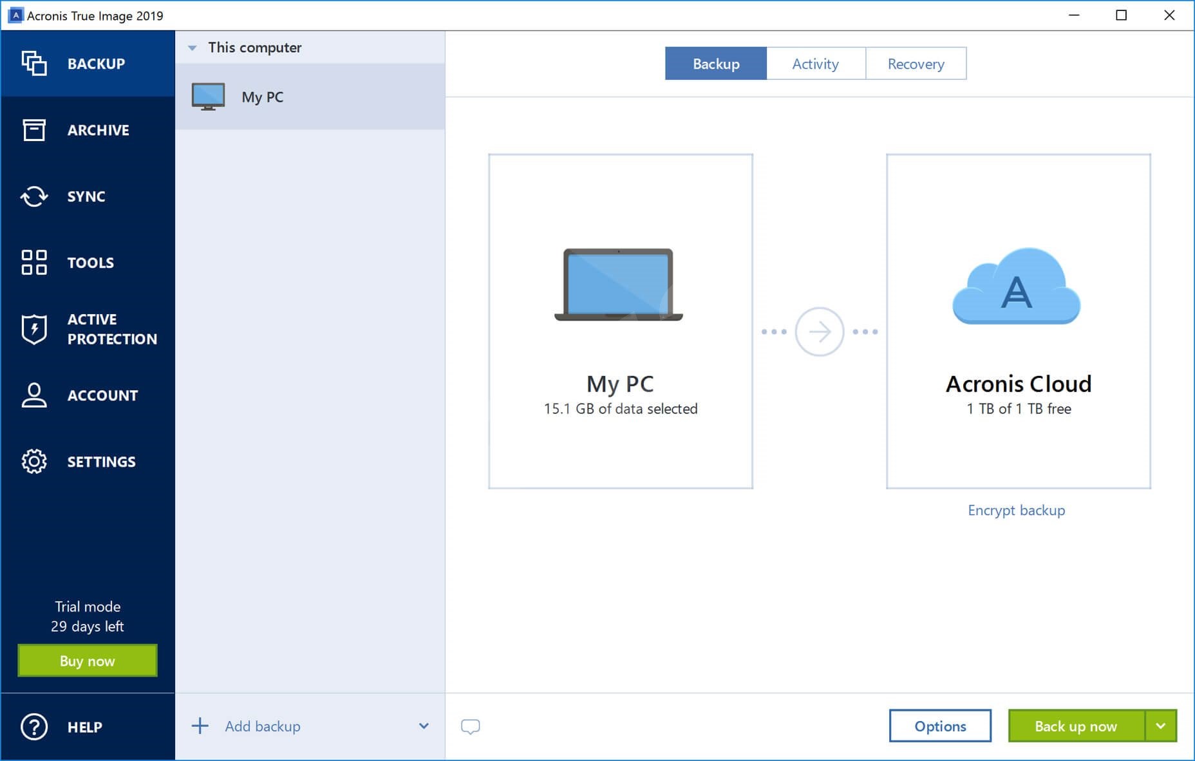Click the Encrypt backup link
This screenshot has width=1195, height=761.
(1017, 511)
